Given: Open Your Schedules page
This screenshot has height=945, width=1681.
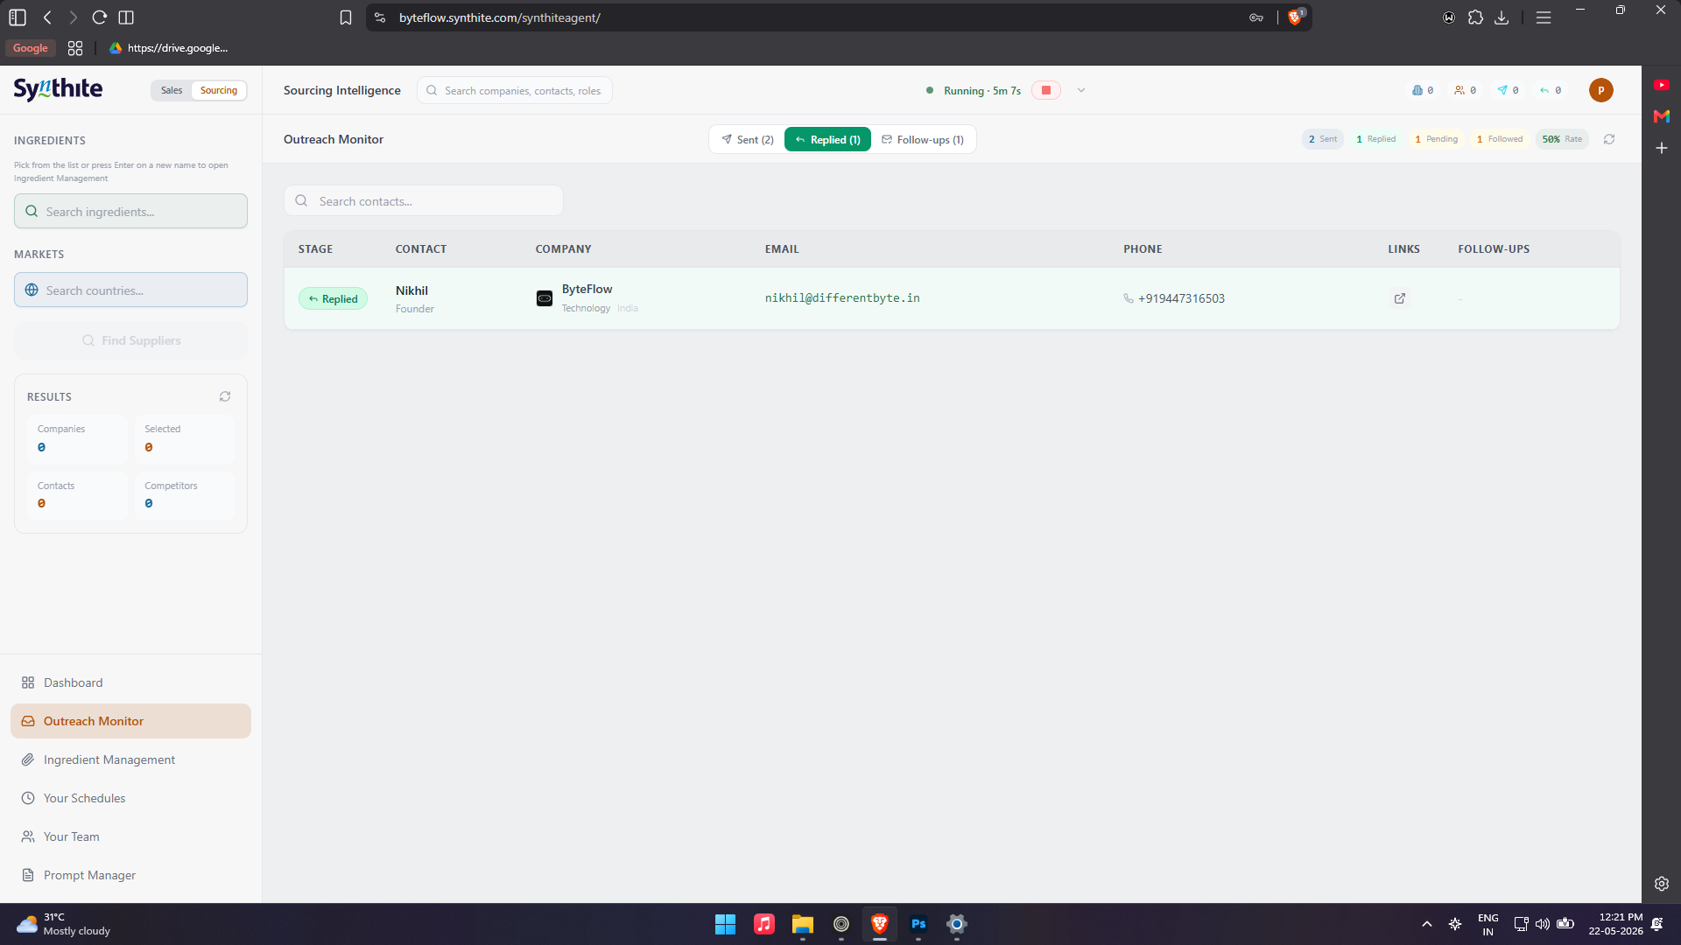Looking at the screenshot, I should pyautogui.click(x=130, y=798).
